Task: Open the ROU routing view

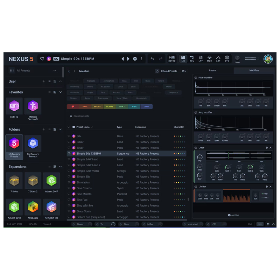Action: pos(192,59)
